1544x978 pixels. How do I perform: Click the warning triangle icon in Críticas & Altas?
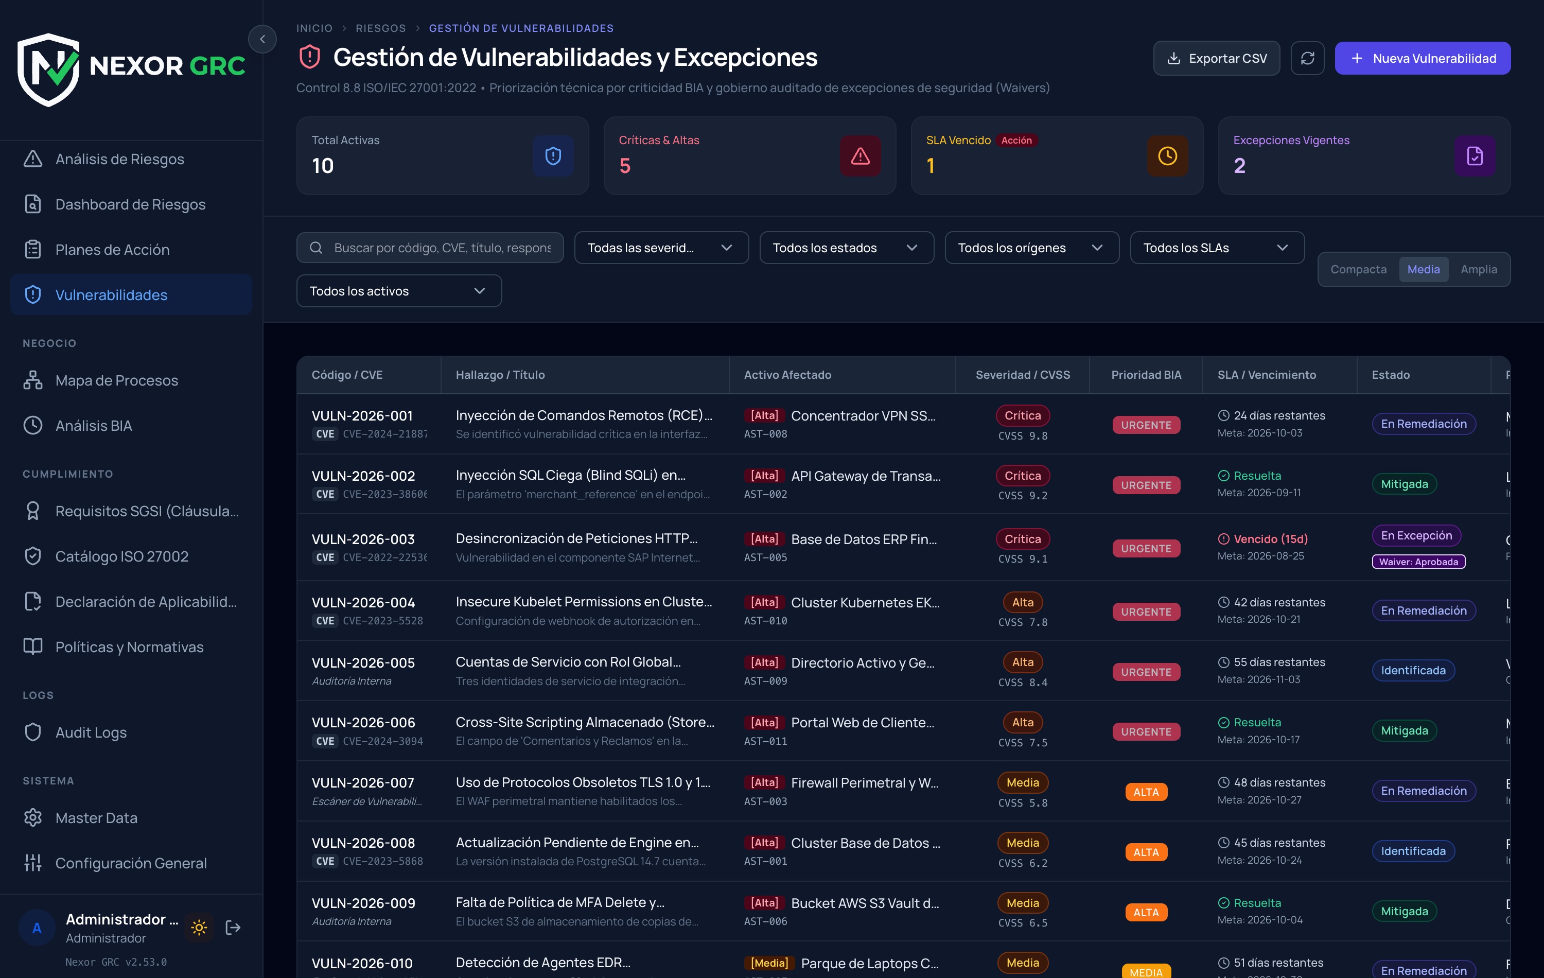coord(860,156)
